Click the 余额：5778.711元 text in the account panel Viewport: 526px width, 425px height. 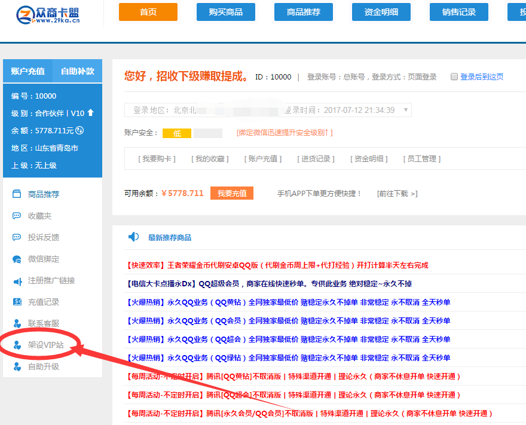click(x=42, y=130)
